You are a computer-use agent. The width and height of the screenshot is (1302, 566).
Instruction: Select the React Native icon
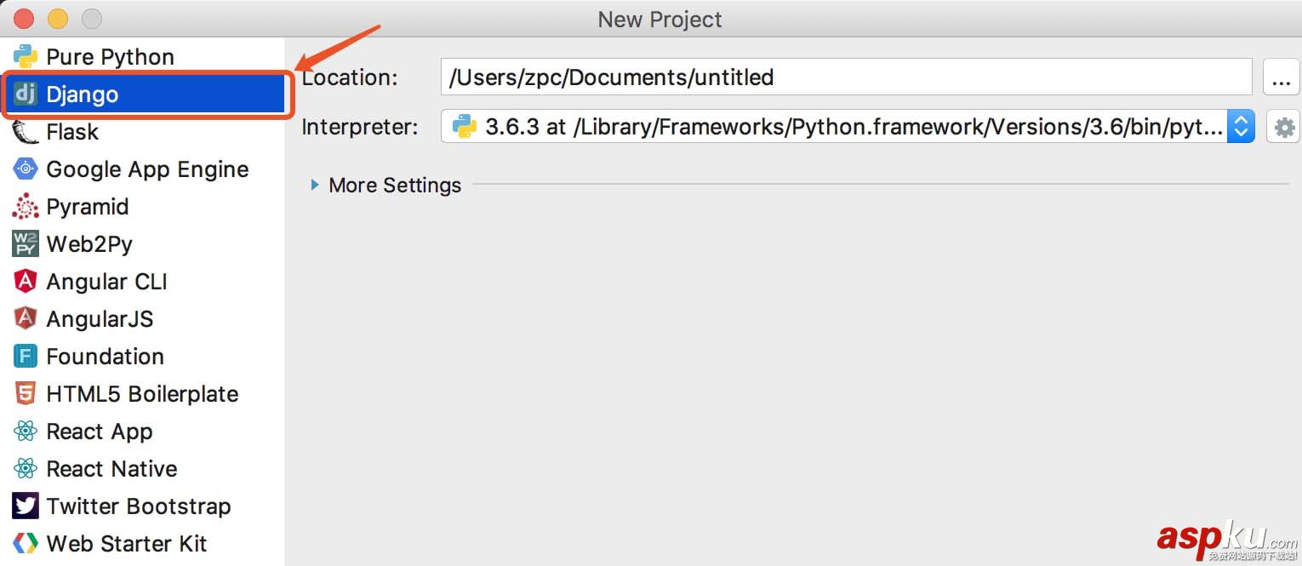pos(25,468)
